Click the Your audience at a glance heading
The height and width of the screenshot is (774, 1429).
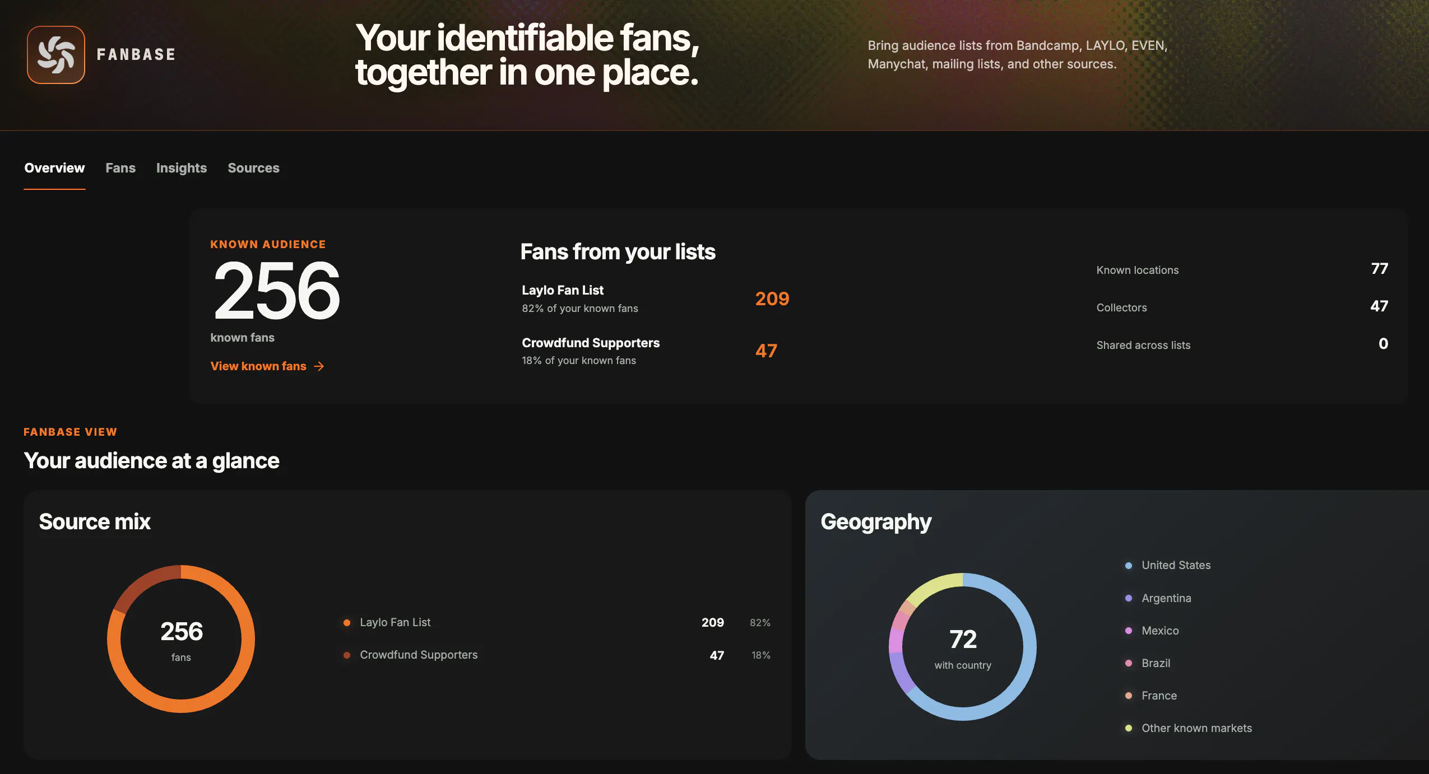click(x=151, y=461)
